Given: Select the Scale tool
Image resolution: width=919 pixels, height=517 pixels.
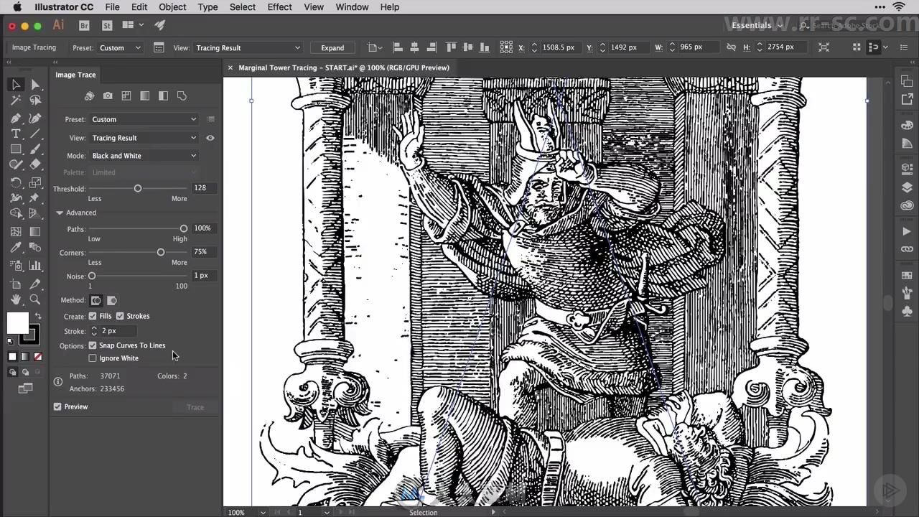Looking at the screenshot, I should pyautogui.click(x=35, y=183).
